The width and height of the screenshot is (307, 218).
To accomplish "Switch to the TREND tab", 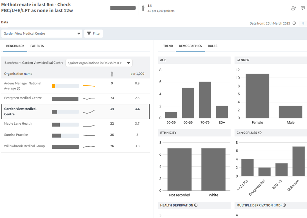I will point(168,46).
